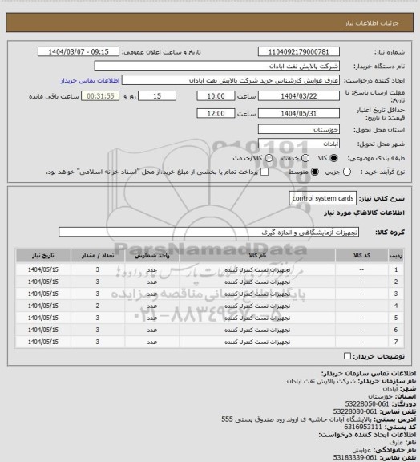Click the control system cards description field
The width and height of the screenshot is (420, 462).
pos(323,198)
